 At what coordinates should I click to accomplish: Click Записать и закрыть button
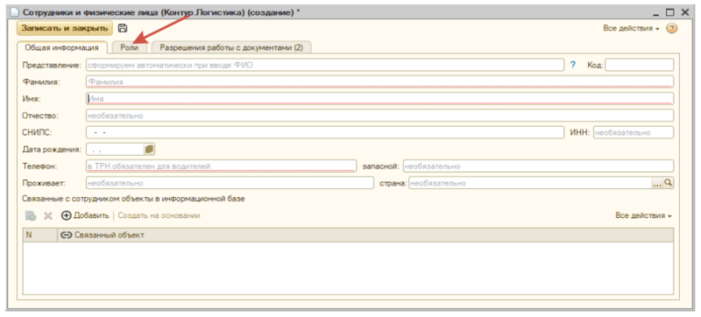click(65, 28)
